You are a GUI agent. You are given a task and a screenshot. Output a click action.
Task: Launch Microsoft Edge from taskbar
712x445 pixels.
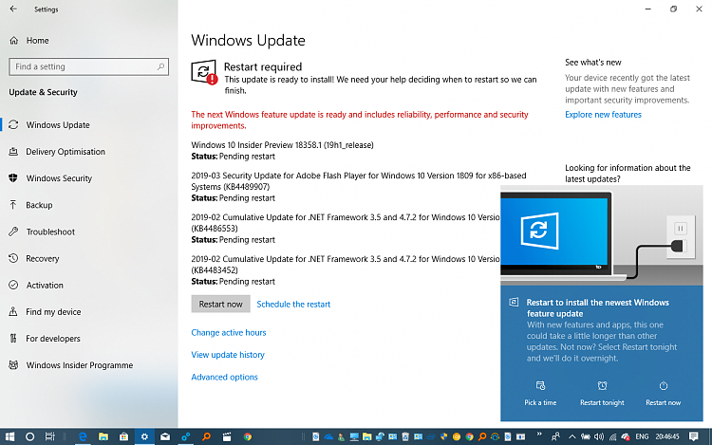tap(83, 436)
